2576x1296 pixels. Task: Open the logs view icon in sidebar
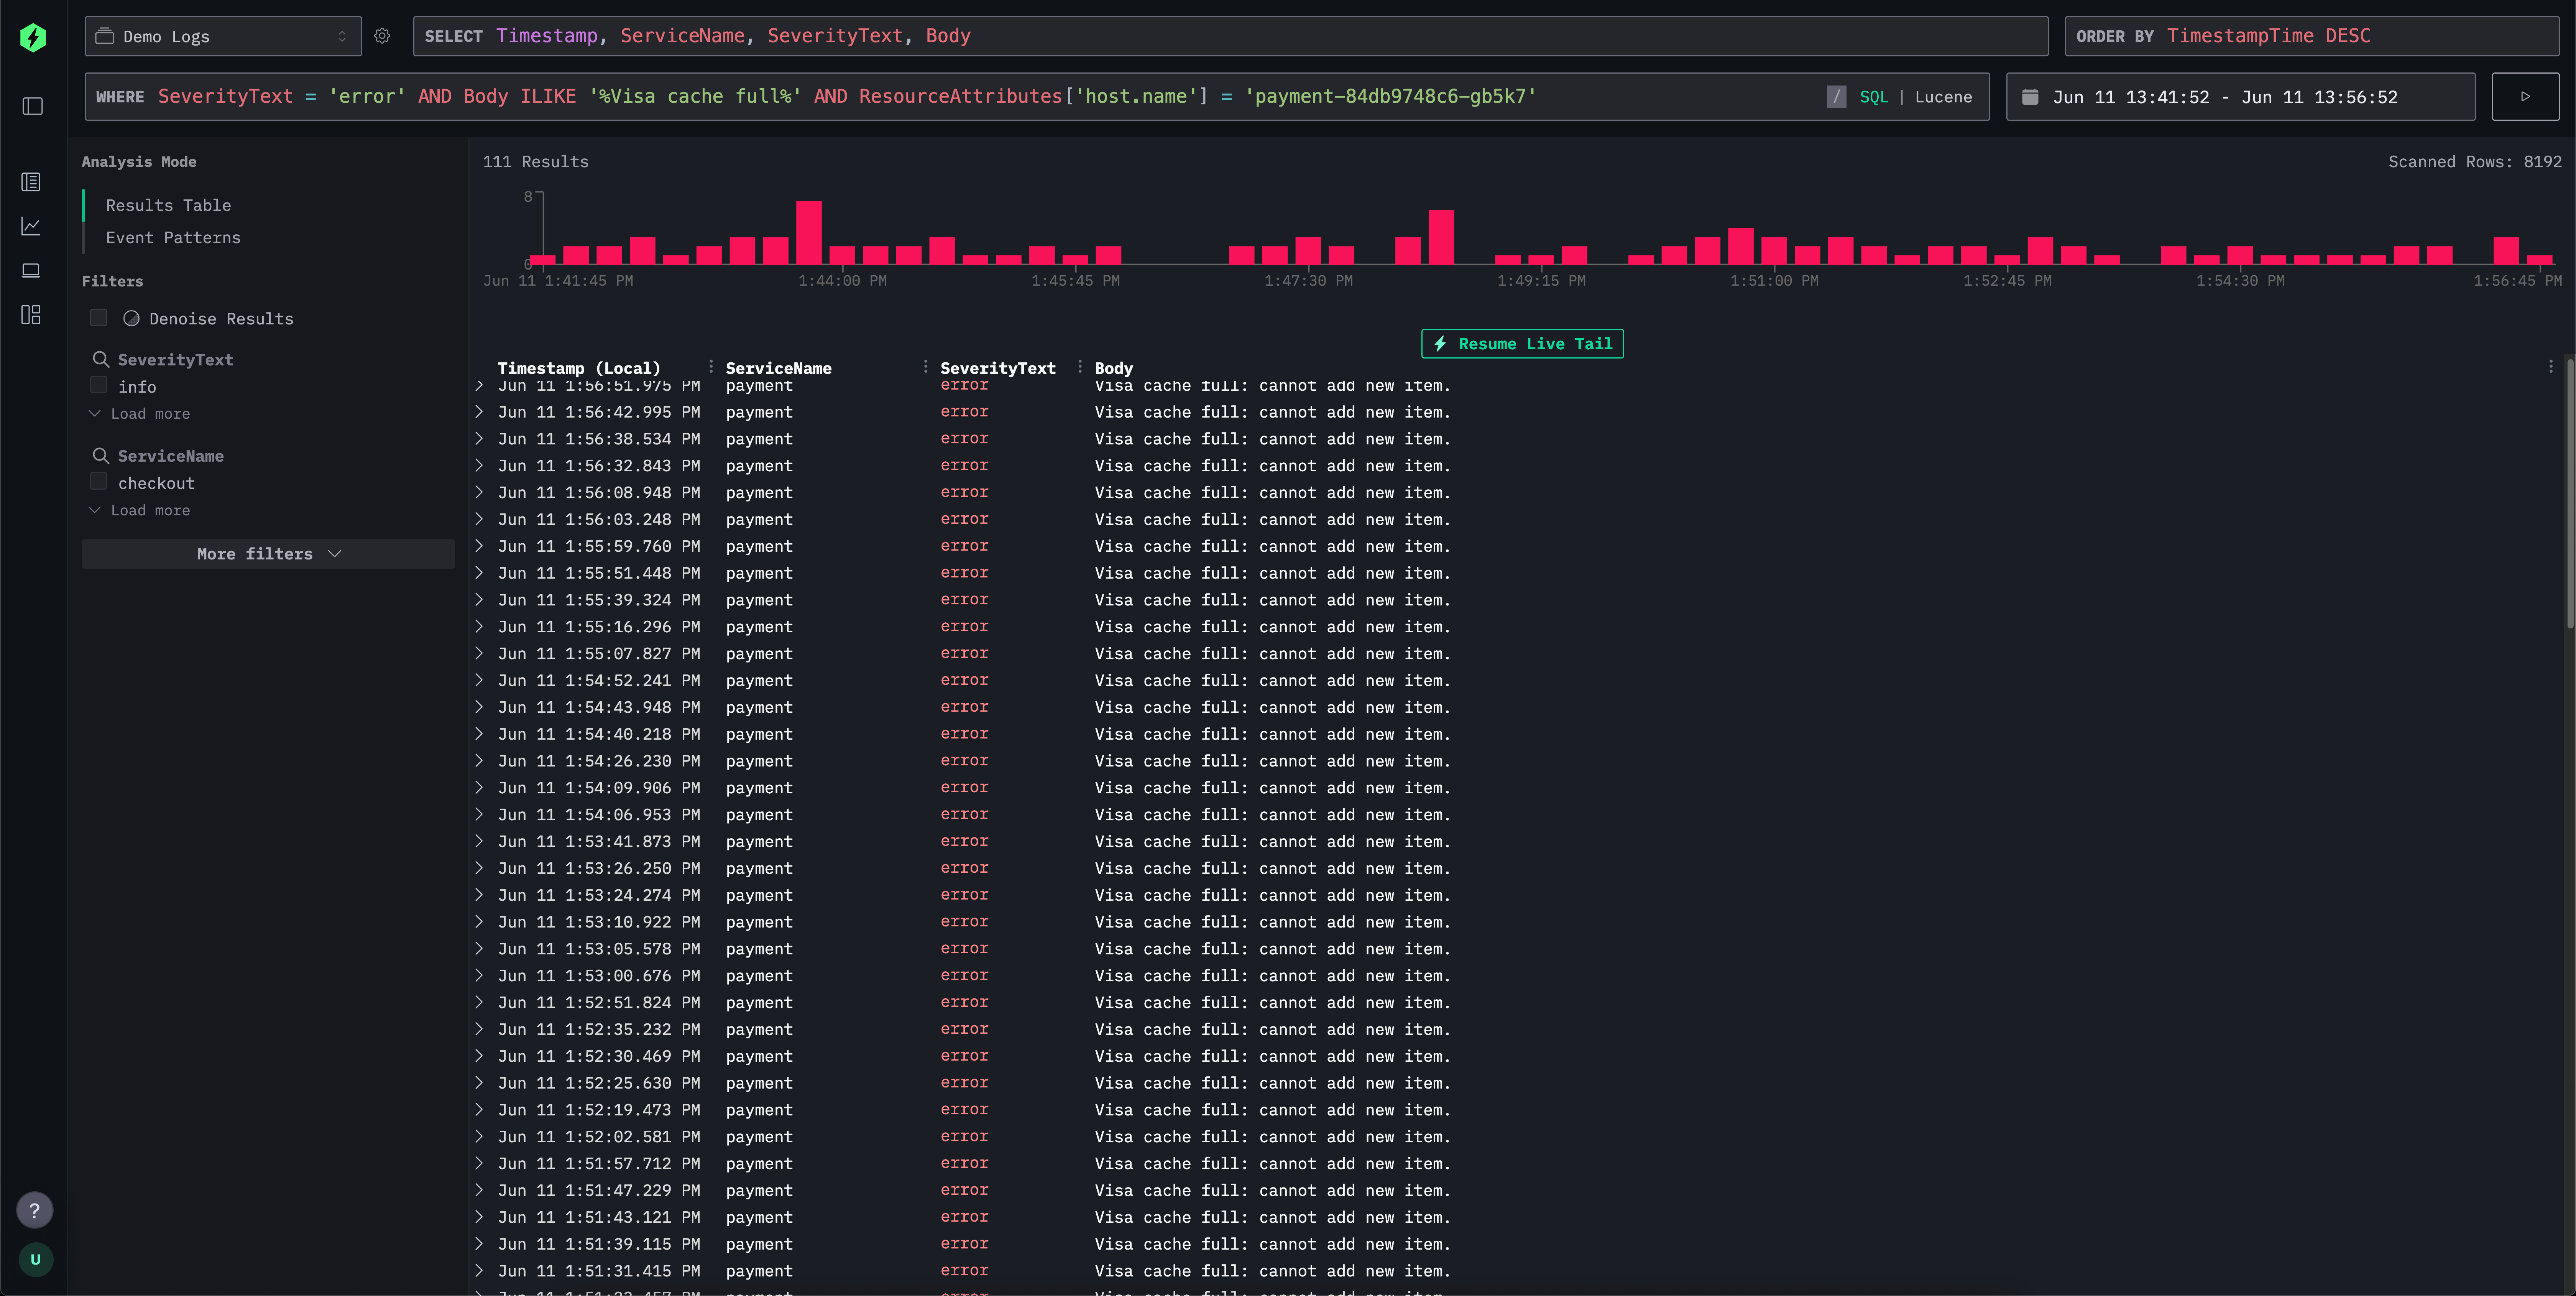(x=31, y=182)
